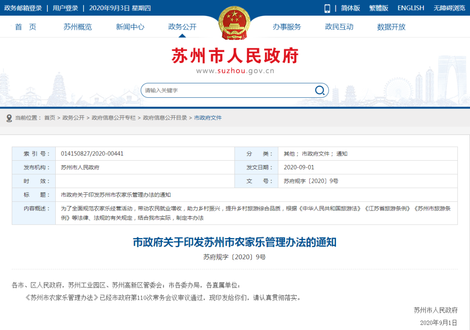Click the 时效 label cell
Screen dimensions: 470x330
(34, 181)
